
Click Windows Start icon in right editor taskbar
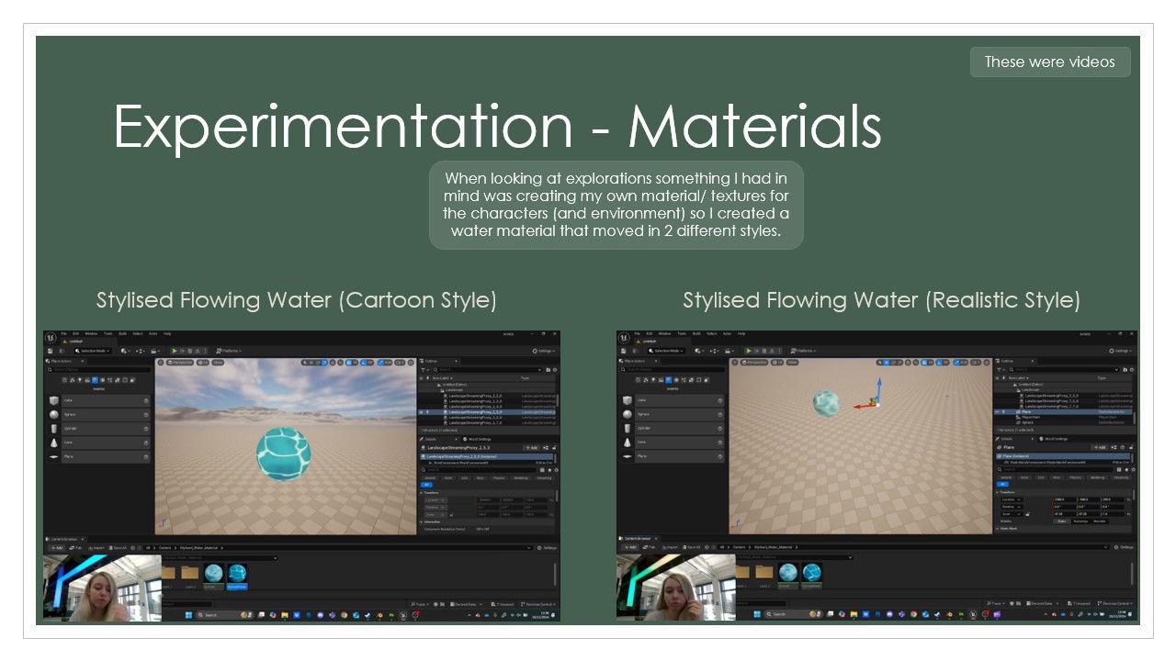pyautogui.click(x=759, y=614)
